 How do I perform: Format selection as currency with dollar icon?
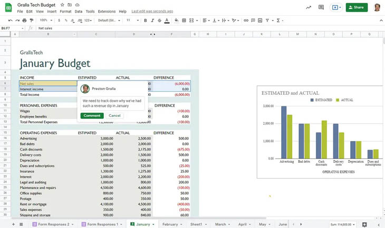pyautogui.click(x=59, y=21)
